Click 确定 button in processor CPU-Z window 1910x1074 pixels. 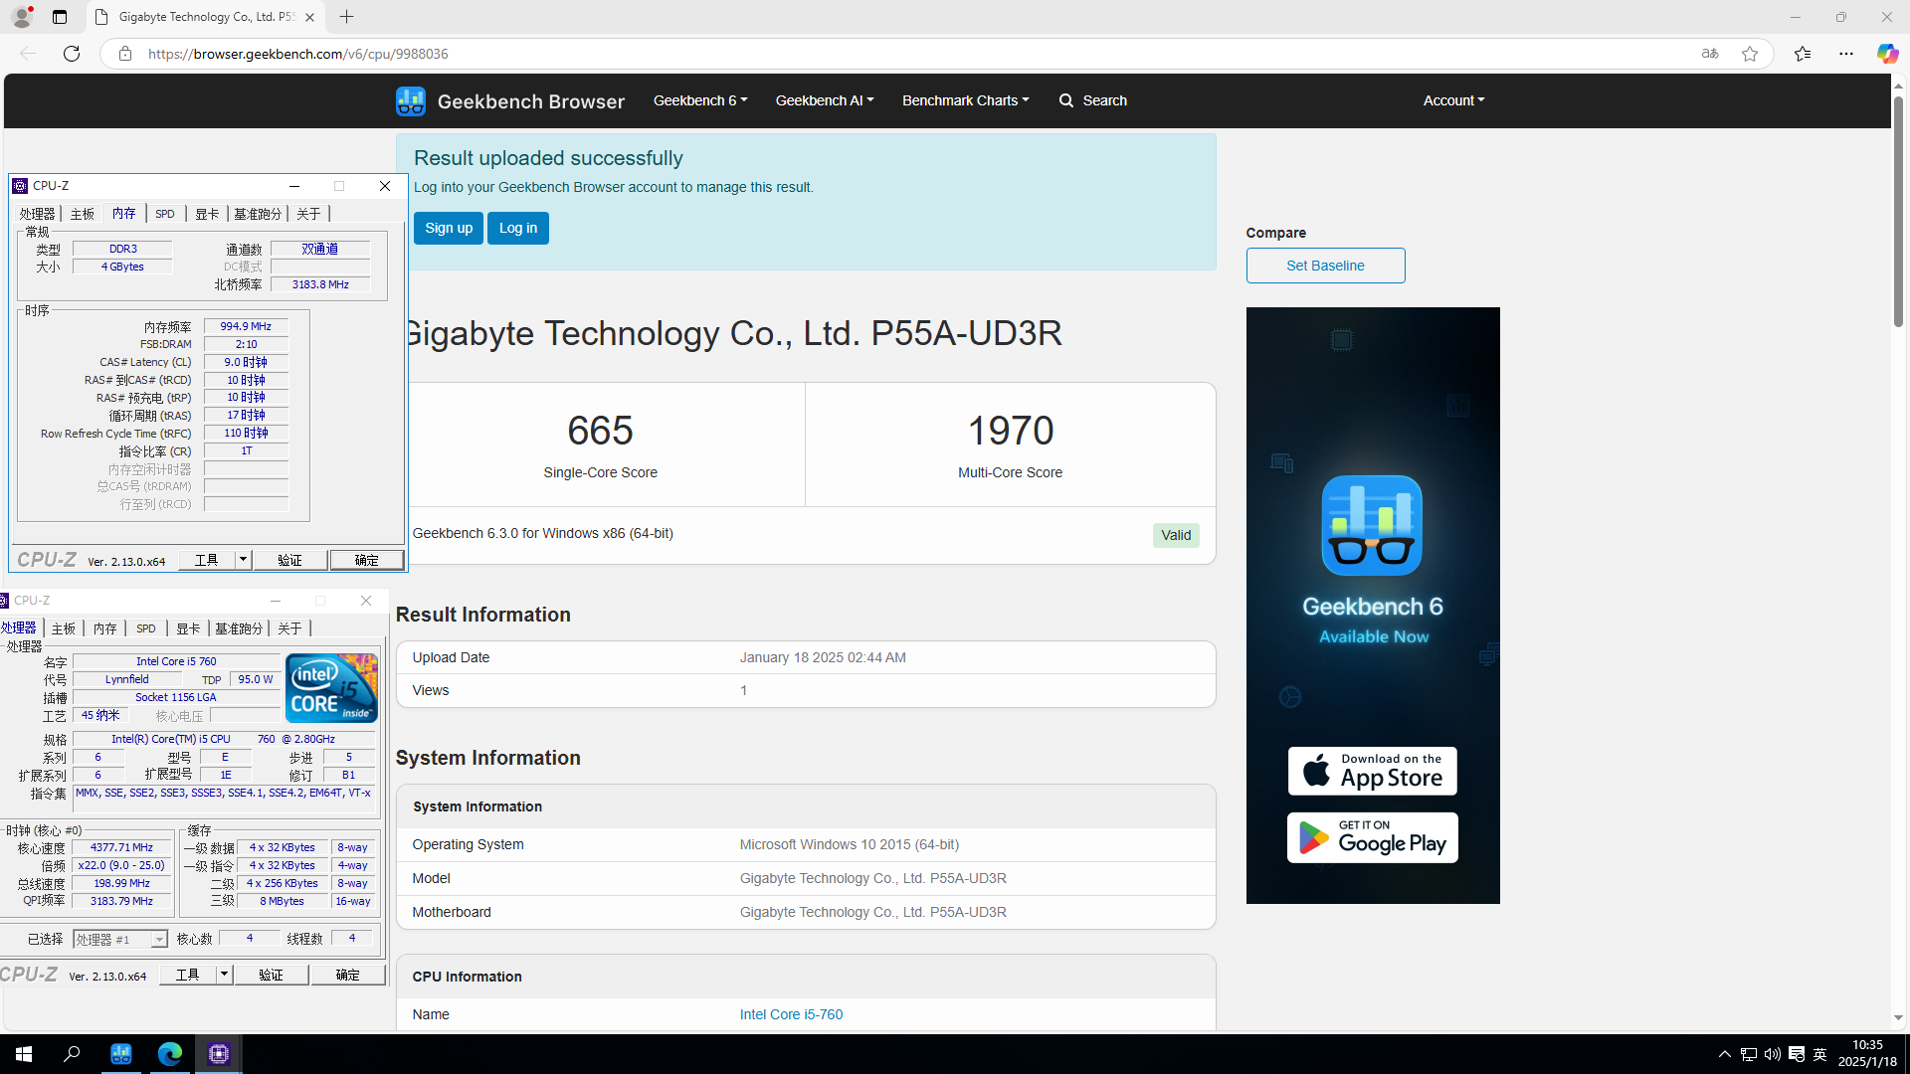coord(348,975)
